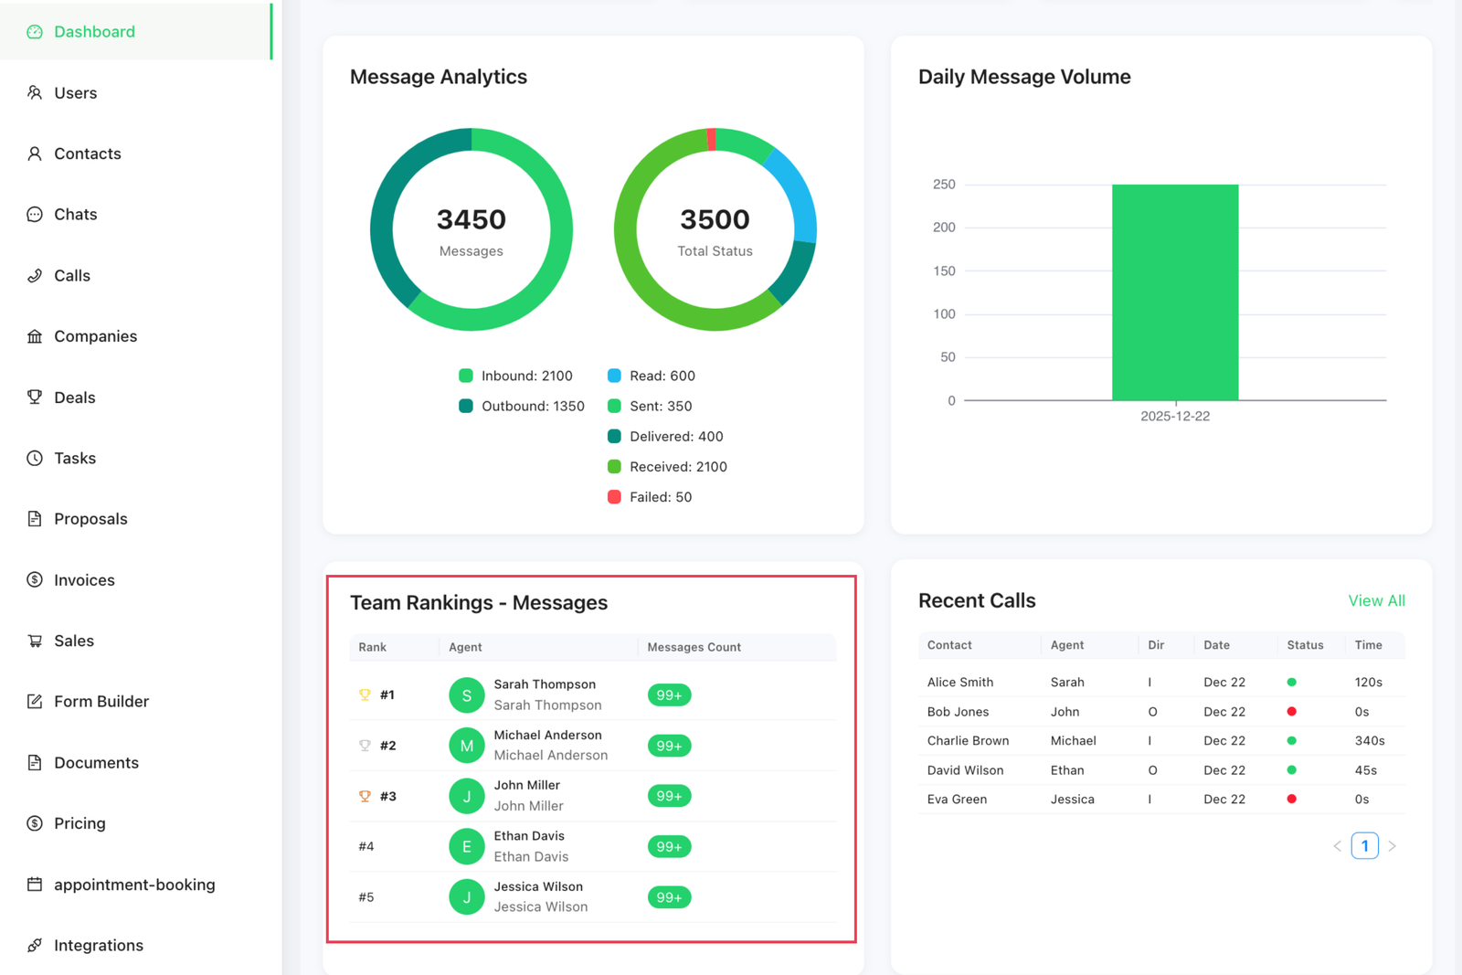Click View All in Recent Calls

tap(1376, 600)
